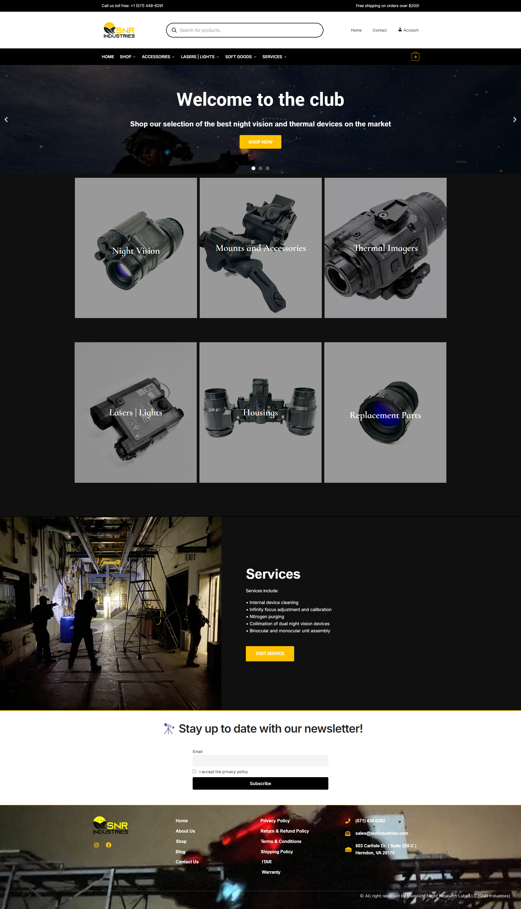Go to previous hero slide arrow

[6, 119]
